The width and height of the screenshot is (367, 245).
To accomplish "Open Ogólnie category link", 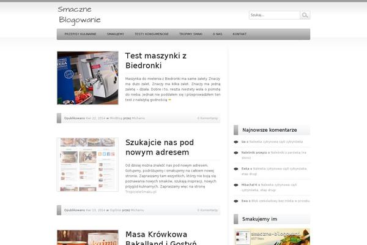I will pos(116,210).
